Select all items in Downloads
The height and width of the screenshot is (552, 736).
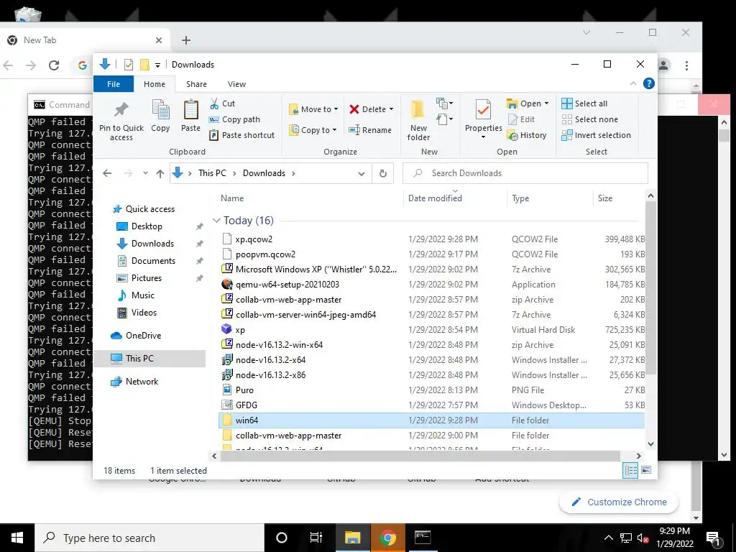(x=584, y=103)
